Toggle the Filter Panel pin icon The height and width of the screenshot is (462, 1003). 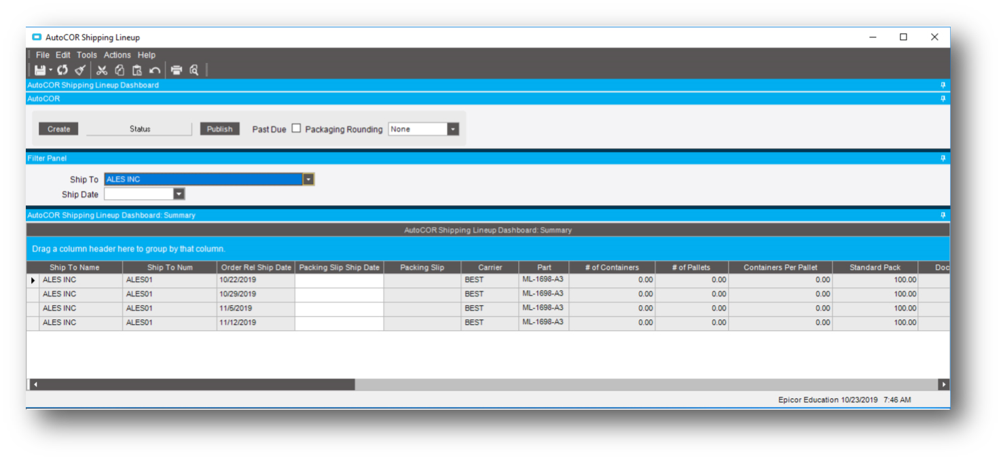pos(943,158)
